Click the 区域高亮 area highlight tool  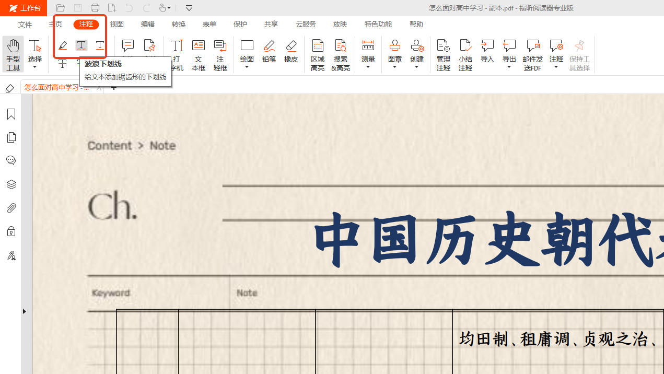(x=318, y=54)
